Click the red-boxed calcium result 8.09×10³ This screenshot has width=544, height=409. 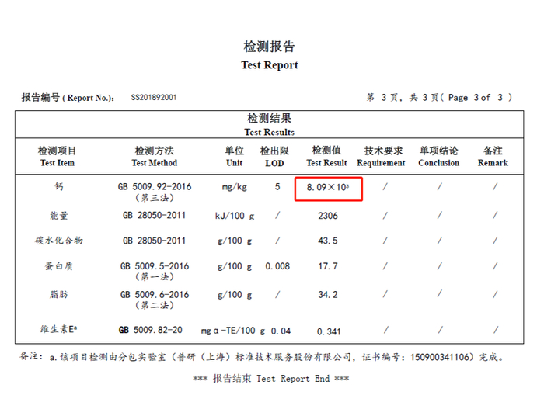[328, 188]
